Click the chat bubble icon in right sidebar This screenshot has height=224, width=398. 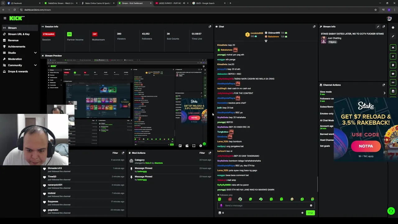click(393, 74)
